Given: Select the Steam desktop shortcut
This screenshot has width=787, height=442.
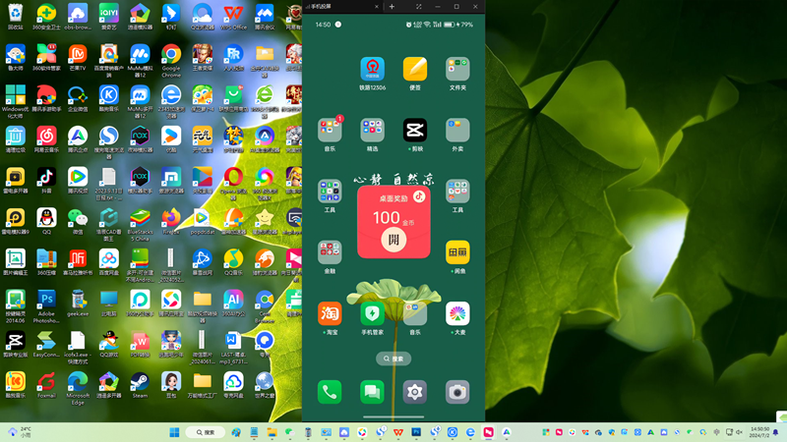Looking at the screenshot, I should point(140,385).
